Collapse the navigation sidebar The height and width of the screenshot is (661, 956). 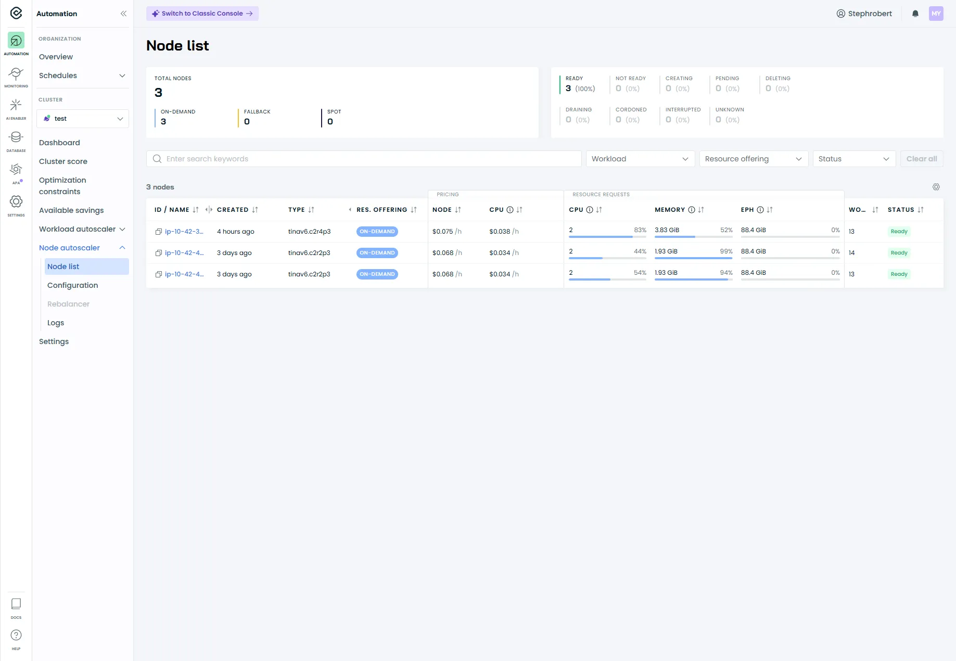(x=123, y=14)
